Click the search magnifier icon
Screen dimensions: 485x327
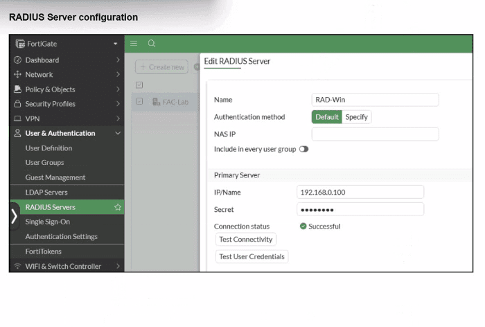[x=151, y=44]
